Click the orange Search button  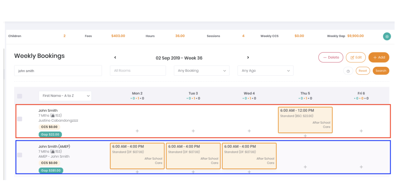[x=381, y=71]
